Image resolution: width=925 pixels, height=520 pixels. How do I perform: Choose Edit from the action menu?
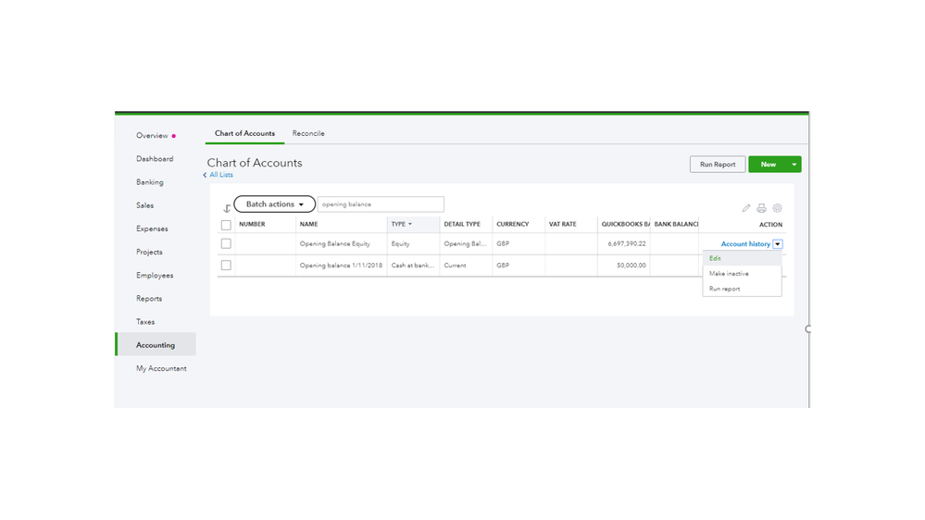click(x=716, y=259)
